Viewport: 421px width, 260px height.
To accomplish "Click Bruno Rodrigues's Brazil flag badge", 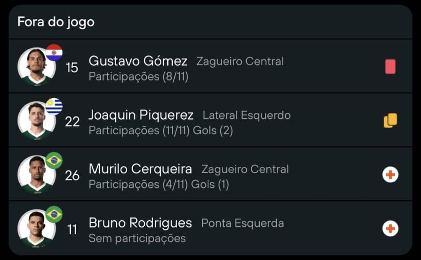I will tap(54, 214).
